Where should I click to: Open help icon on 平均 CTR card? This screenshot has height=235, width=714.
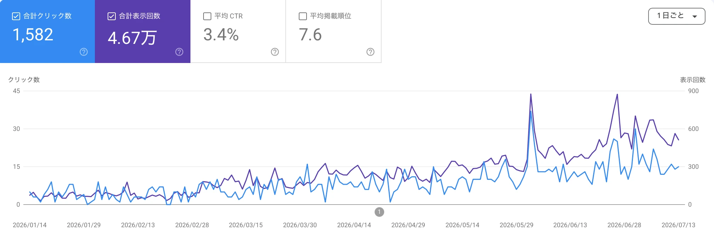point(275,52)
